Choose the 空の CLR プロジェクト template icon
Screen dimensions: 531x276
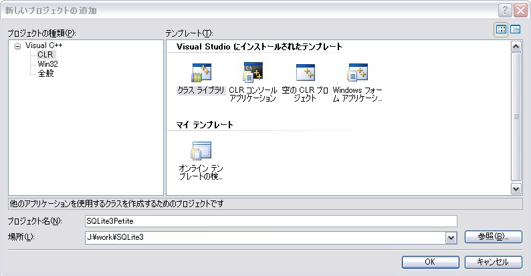306,72
